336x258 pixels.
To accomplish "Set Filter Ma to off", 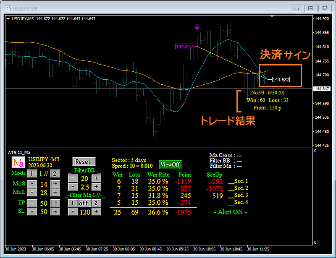I will pos(84,203).
